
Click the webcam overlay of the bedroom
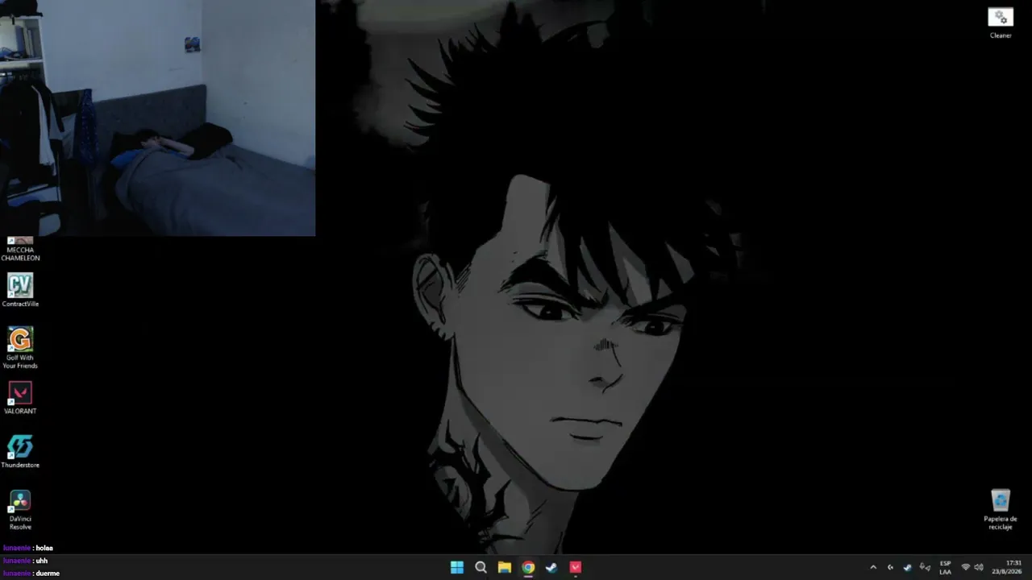158,118
